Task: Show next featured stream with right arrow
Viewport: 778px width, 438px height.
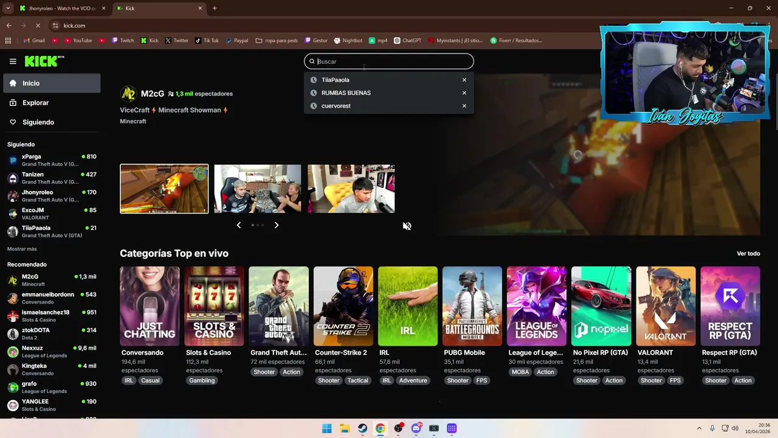Action: (277, 225)
